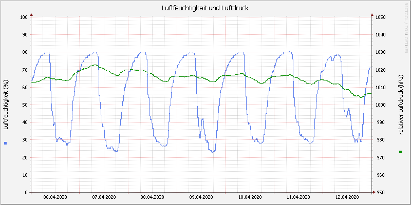Click the right axis value 950
The image size is (411, 205).
[381, 193]
